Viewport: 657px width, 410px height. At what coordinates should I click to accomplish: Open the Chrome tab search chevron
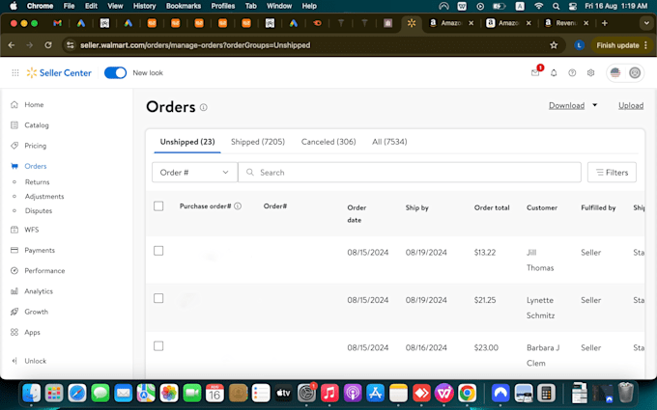[646, 23]
